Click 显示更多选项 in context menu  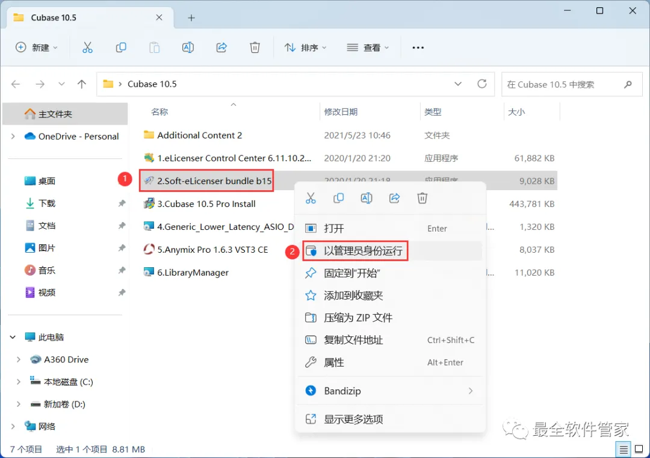click(x=389, y=419)
